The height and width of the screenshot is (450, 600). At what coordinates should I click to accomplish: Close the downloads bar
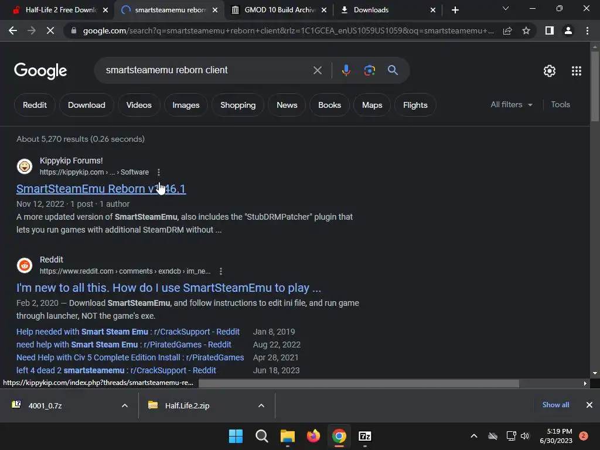pos(589,405)
